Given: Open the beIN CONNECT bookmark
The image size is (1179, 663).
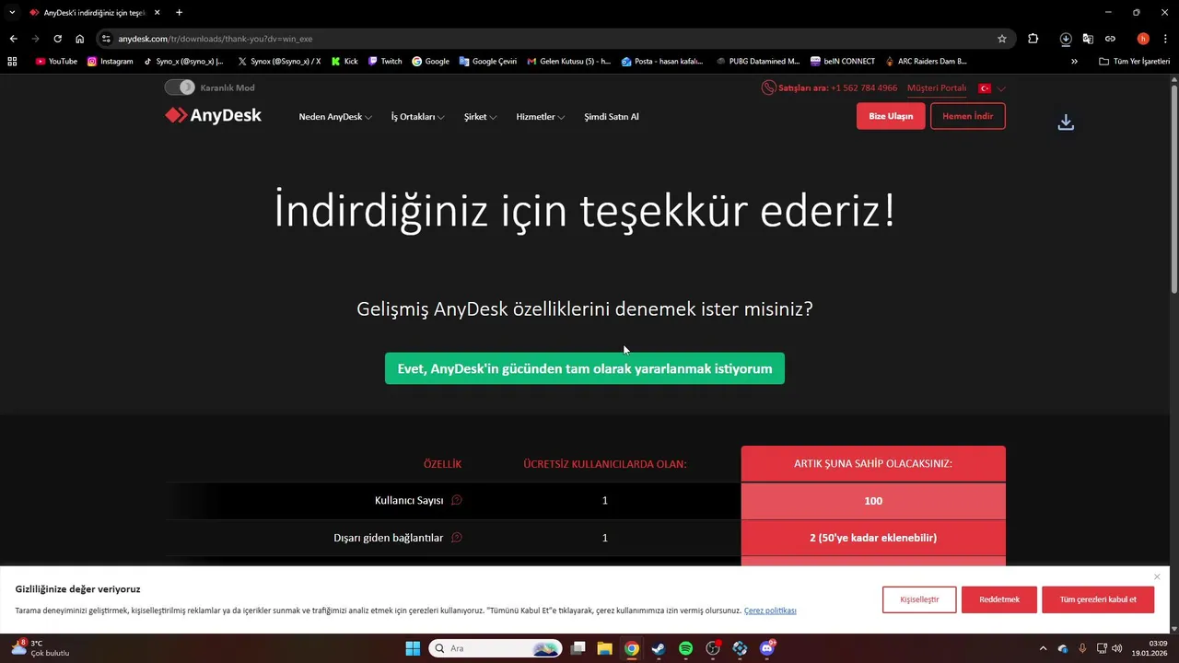Looking at the screenshot, I should [x=843, y=62].
